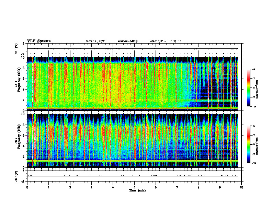Click the "-10" label on ch.2 color bar
The width and height of the screenshot is (272, 210).
254,163
